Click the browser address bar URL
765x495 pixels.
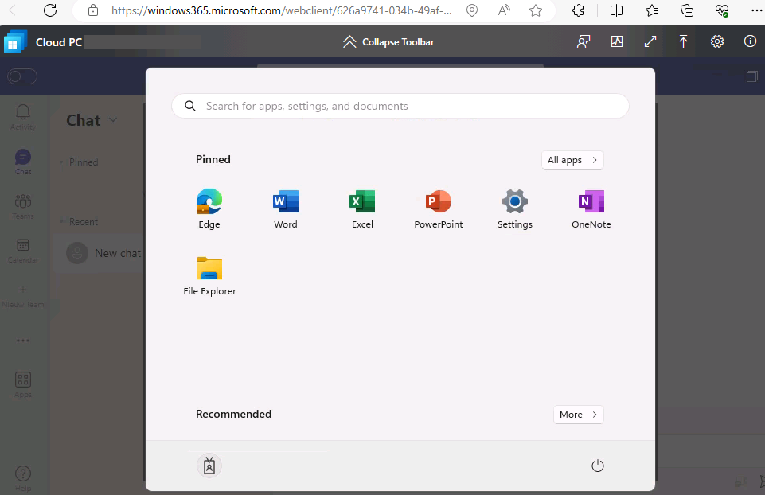coord(282,10)
